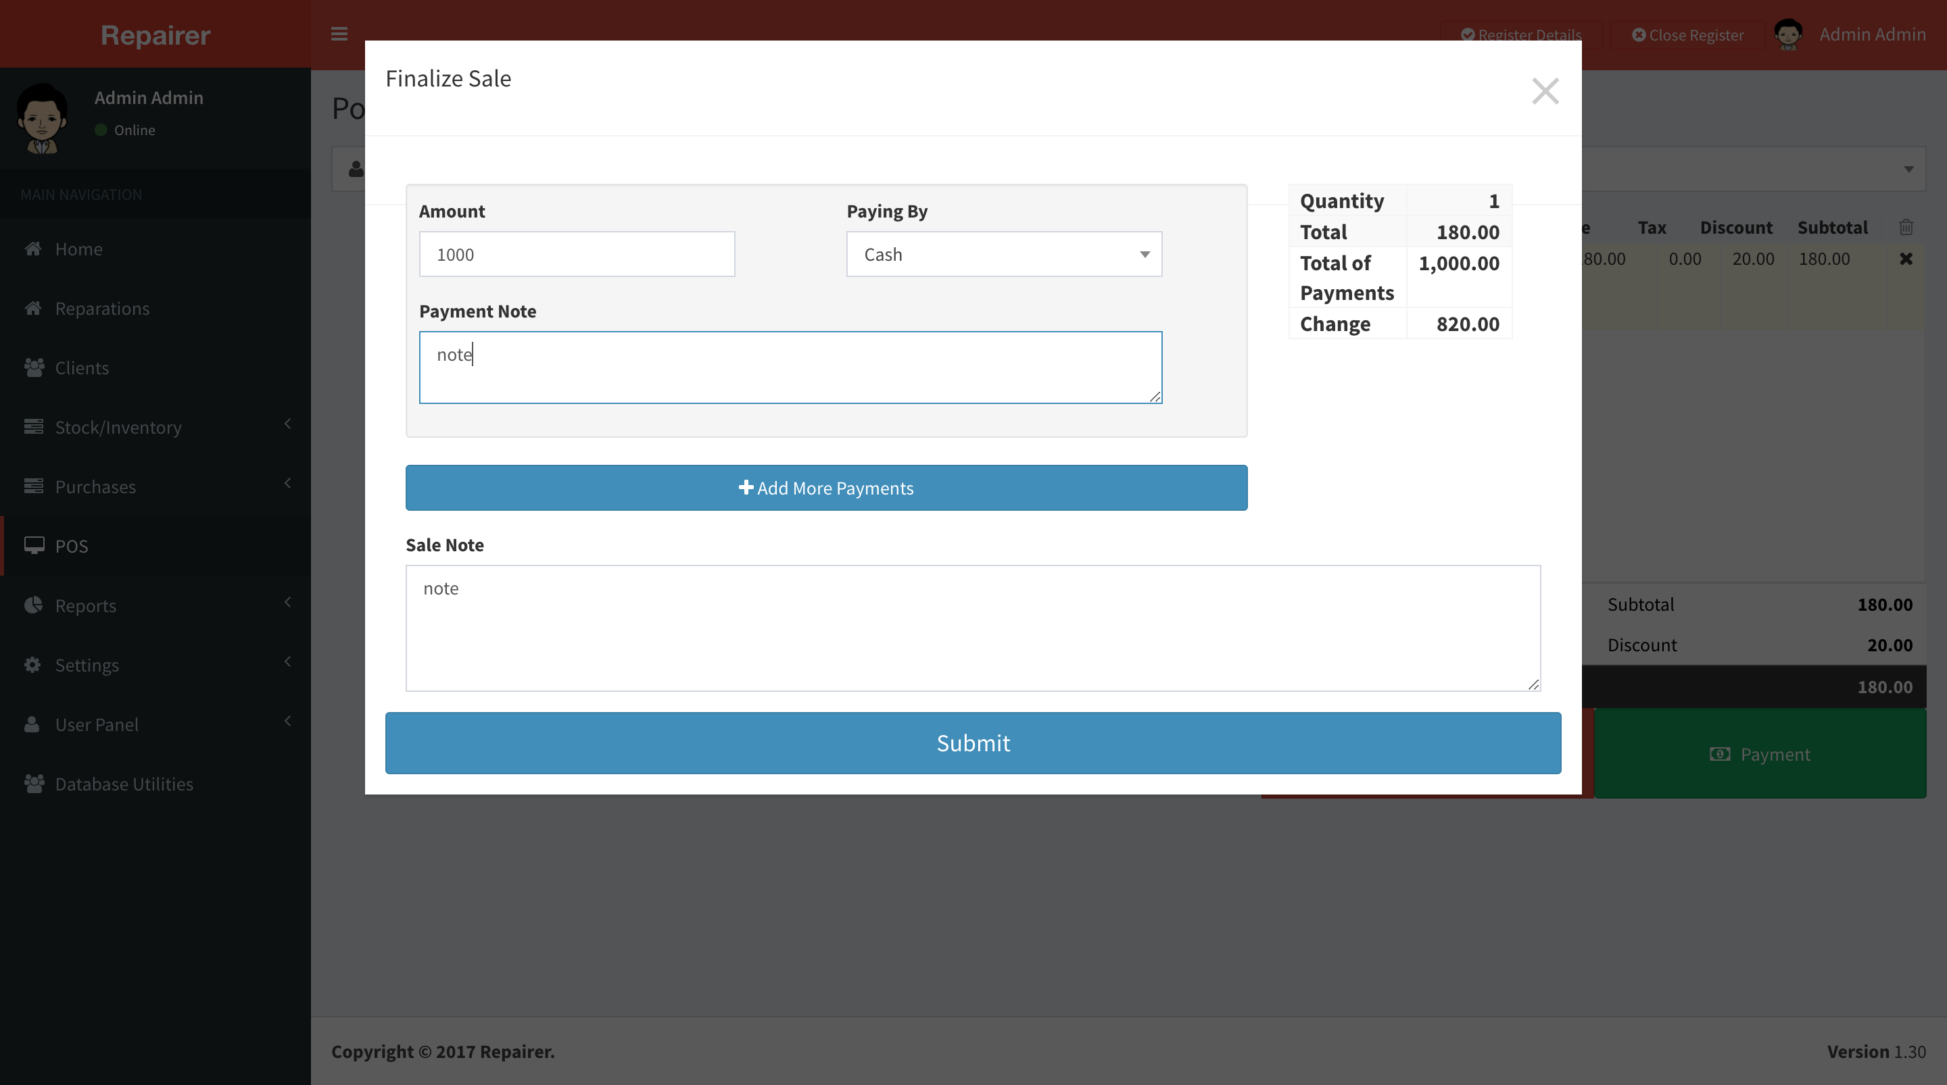Click the Settings gear icon
Viewport: 1947px width, 1085px height.
(32, 664)
